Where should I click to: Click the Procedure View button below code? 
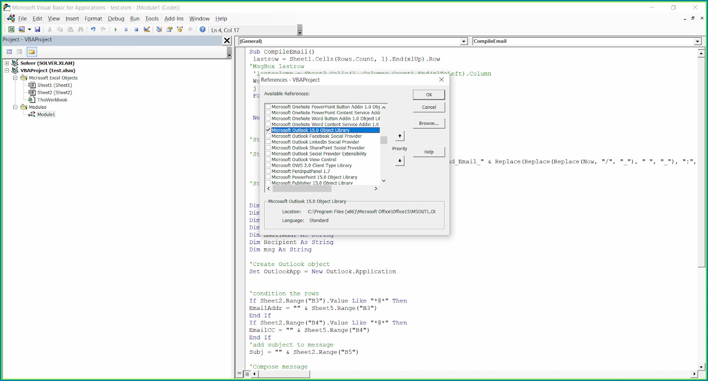click(x=240, y=374)
